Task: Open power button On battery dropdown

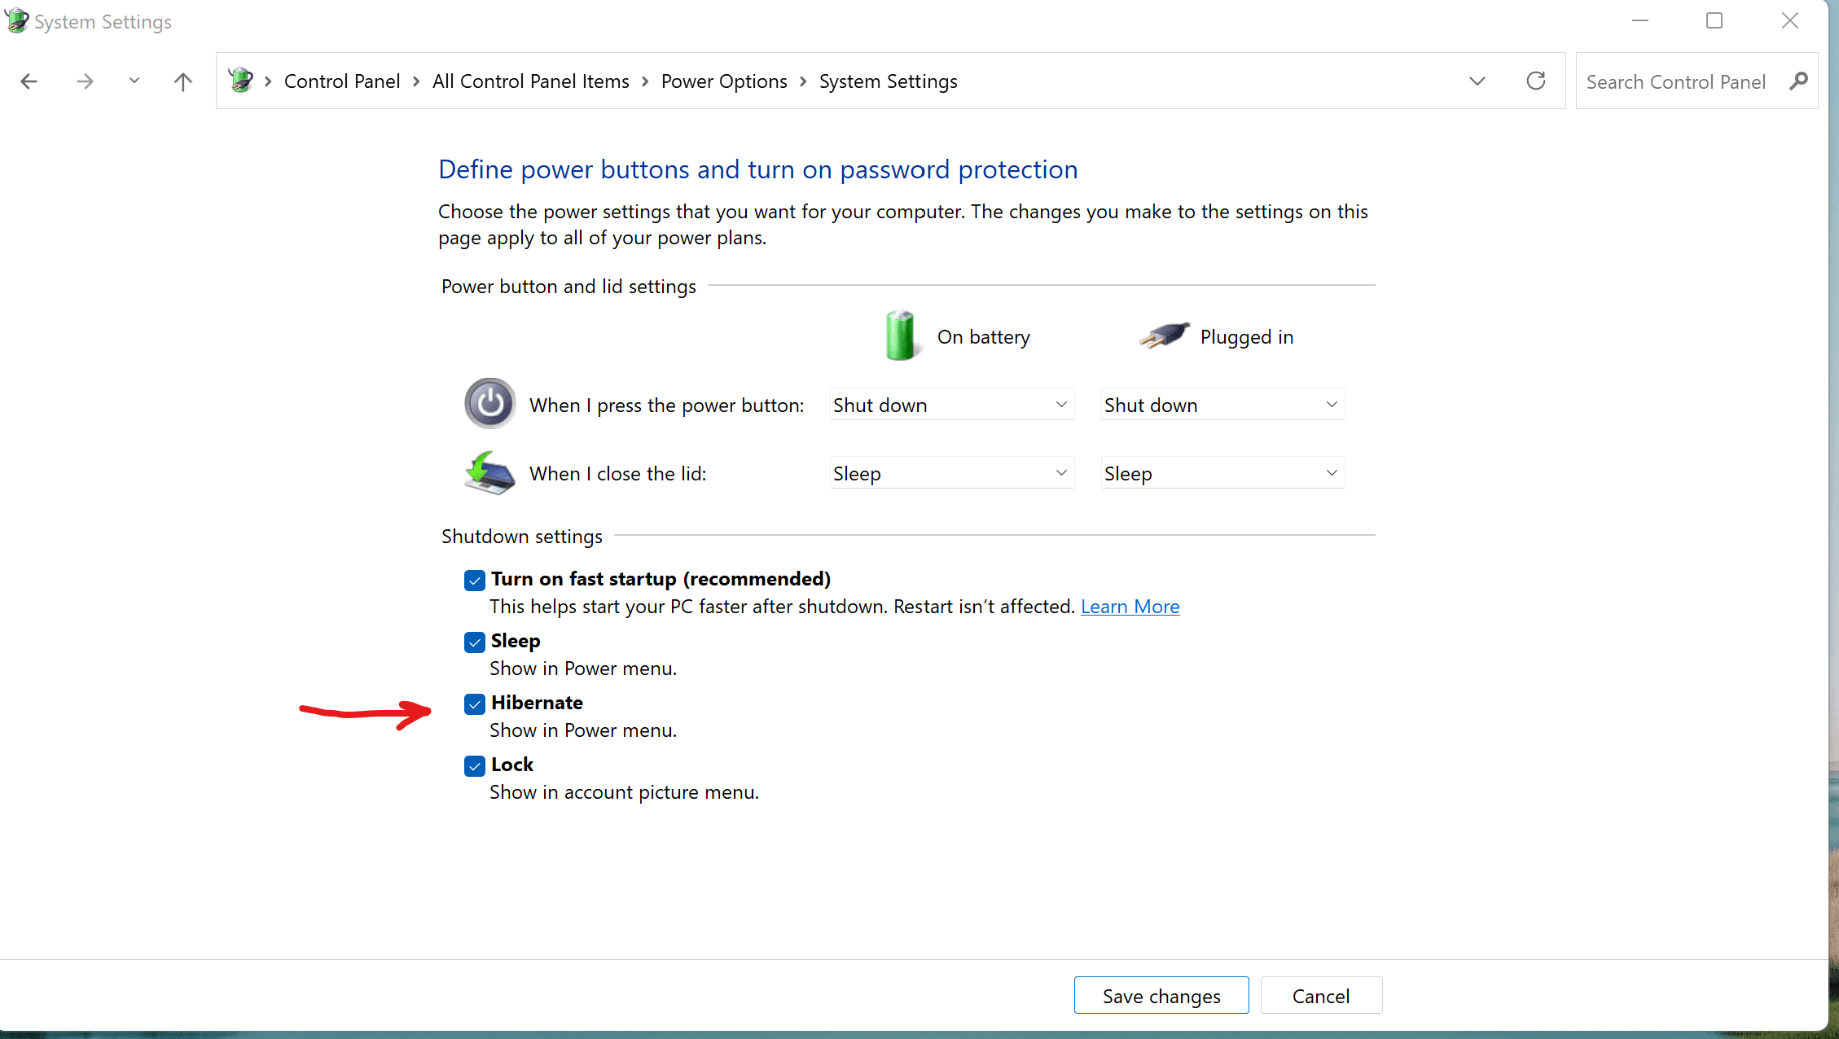Action: click(951, 405)
